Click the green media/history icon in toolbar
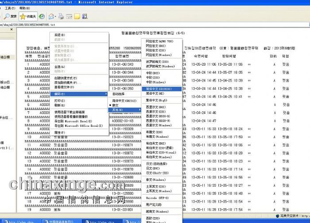310x223 pixels. (x=42, y=16)
